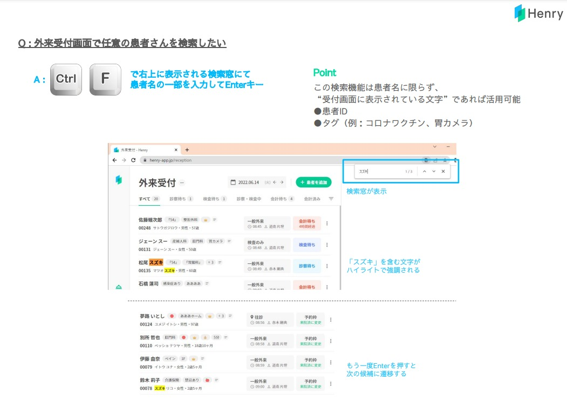
Task: Go to next match in find bar
Action: [434, 172]
